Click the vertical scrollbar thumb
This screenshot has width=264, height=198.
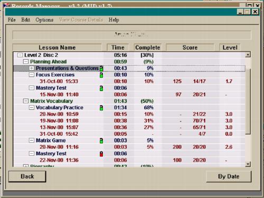tap(248, 101)
